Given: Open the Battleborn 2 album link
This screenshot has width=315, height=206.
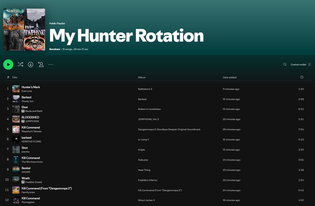Looking at the screenshot, I should tap(145, 89).
